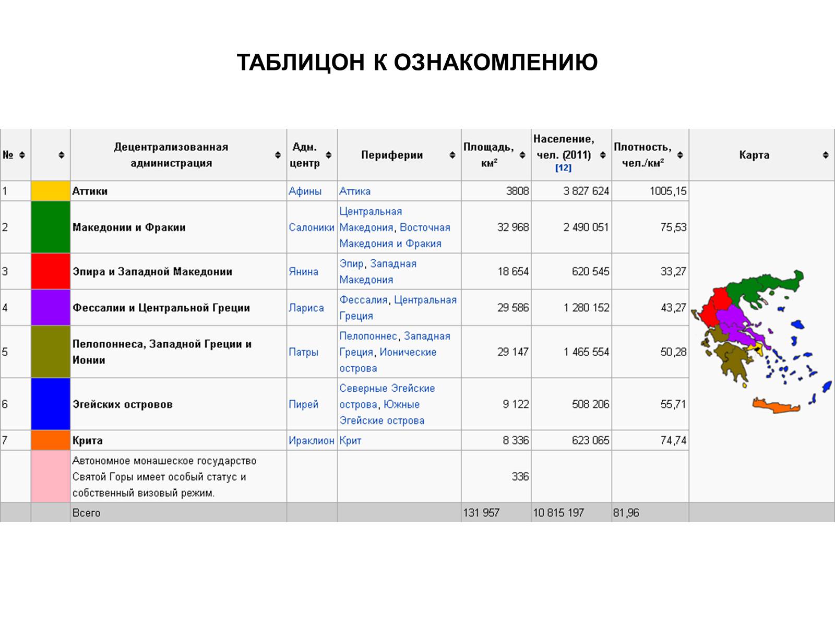Click the pink Holy Mountain swatch
835x626 pixels.
tap(51, 476)
